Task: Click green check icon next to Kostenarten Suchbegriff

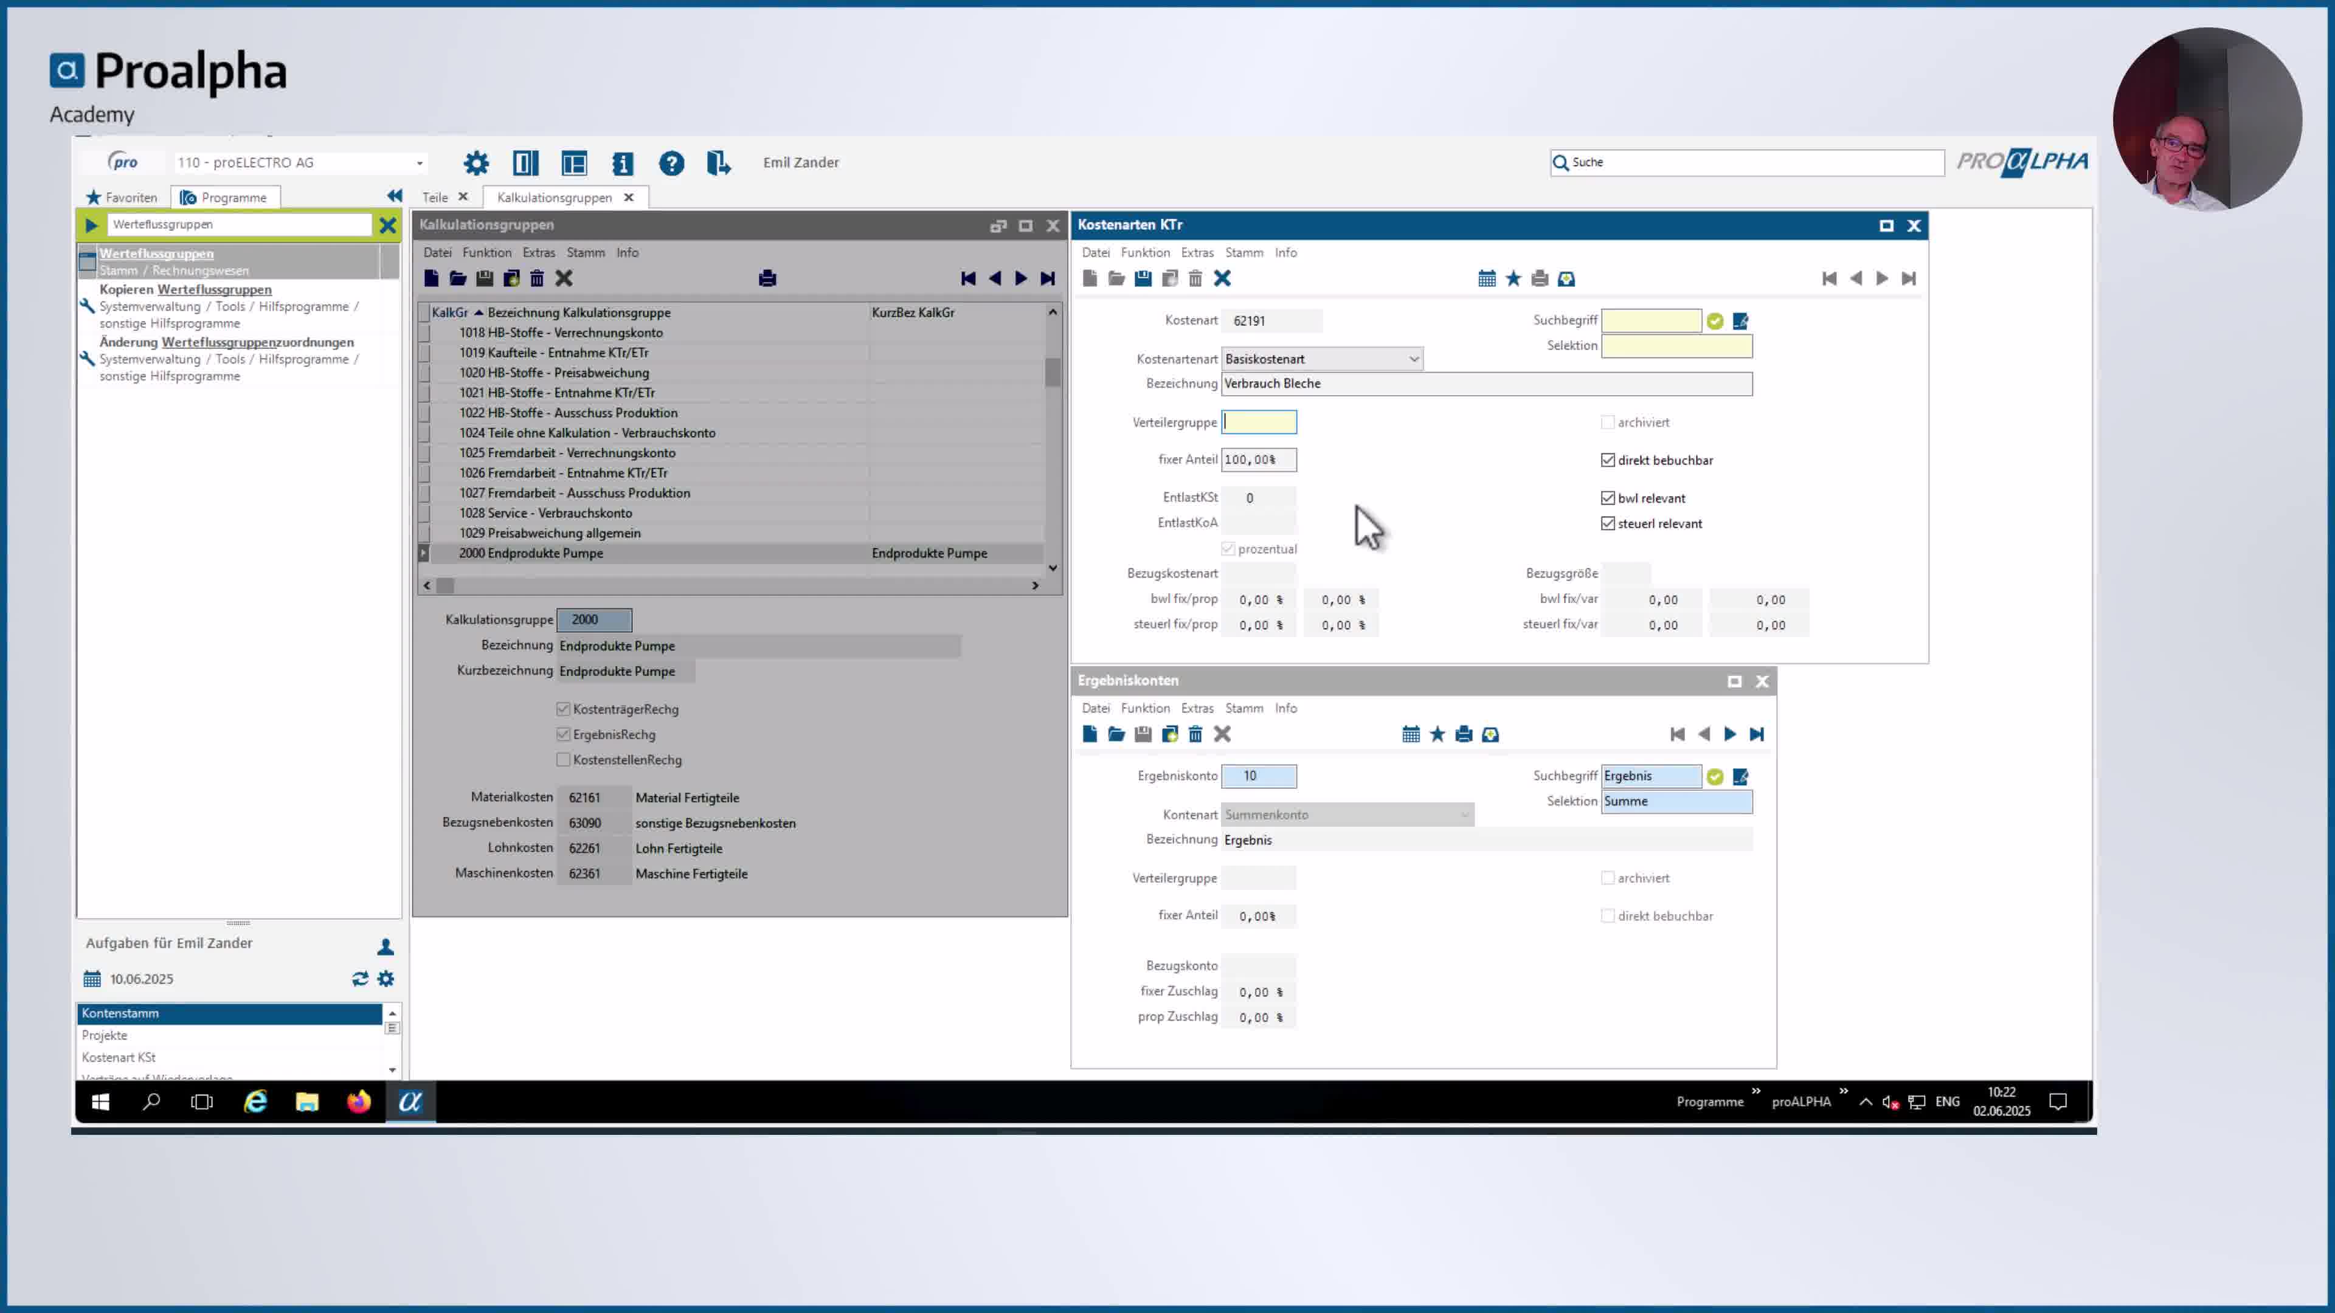Action: click(1714, 321)
